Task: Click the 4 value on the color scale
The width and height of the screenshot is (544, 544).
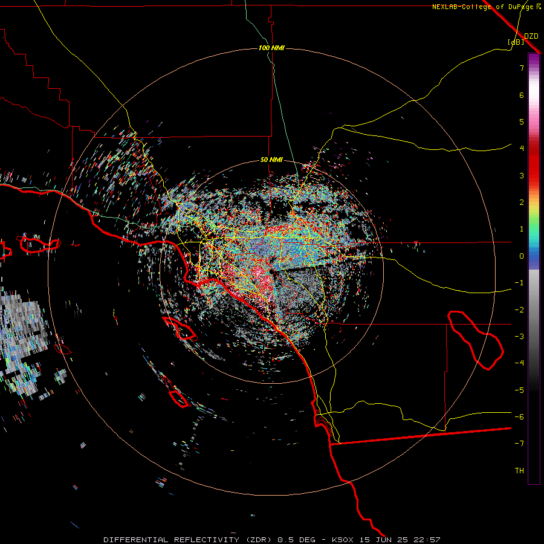Action: (x=522, y=149)
